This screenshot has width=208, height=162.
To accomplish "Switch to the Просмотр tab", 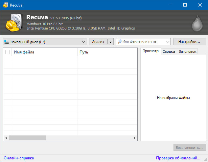I will (x=151, y=51).
